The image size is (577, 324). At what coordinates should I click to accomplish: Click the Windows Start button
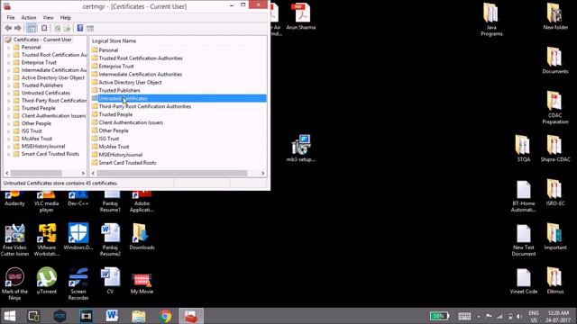tap(10, 316)
